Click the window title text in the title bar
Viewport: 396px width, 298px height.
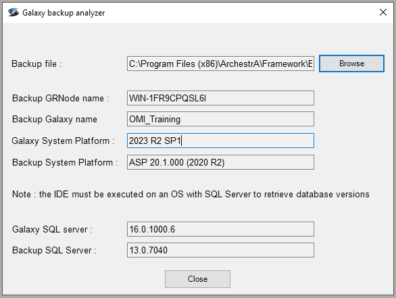[64, 13]
